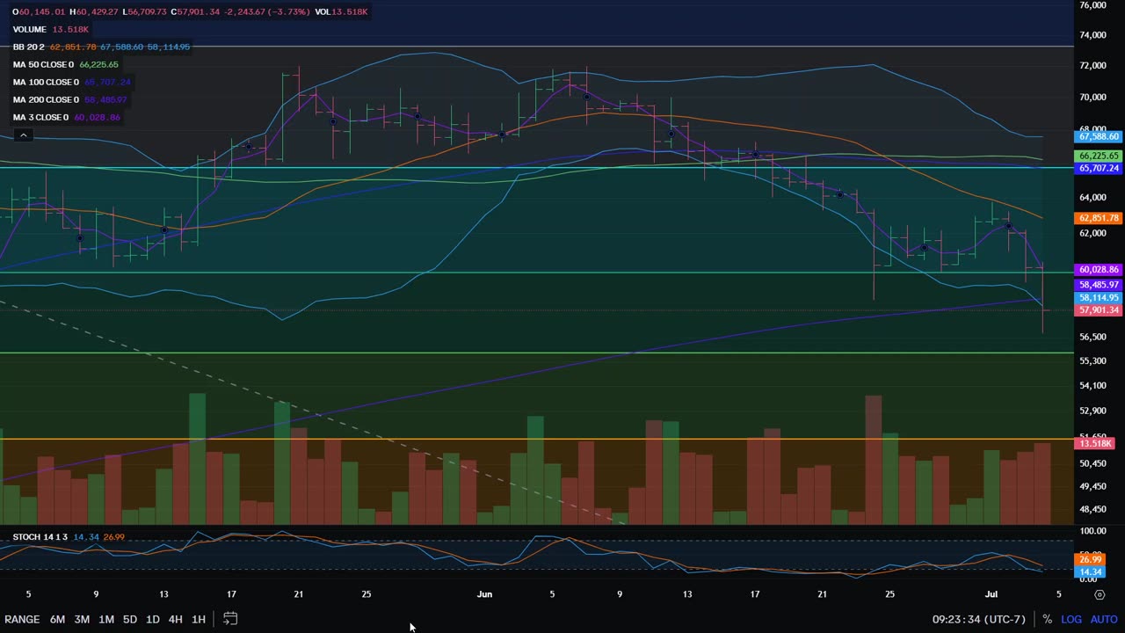Image resolution: width=1125 pixels, height=633 pixels.
Task: Select the 5D range
Action: point(129,619)
